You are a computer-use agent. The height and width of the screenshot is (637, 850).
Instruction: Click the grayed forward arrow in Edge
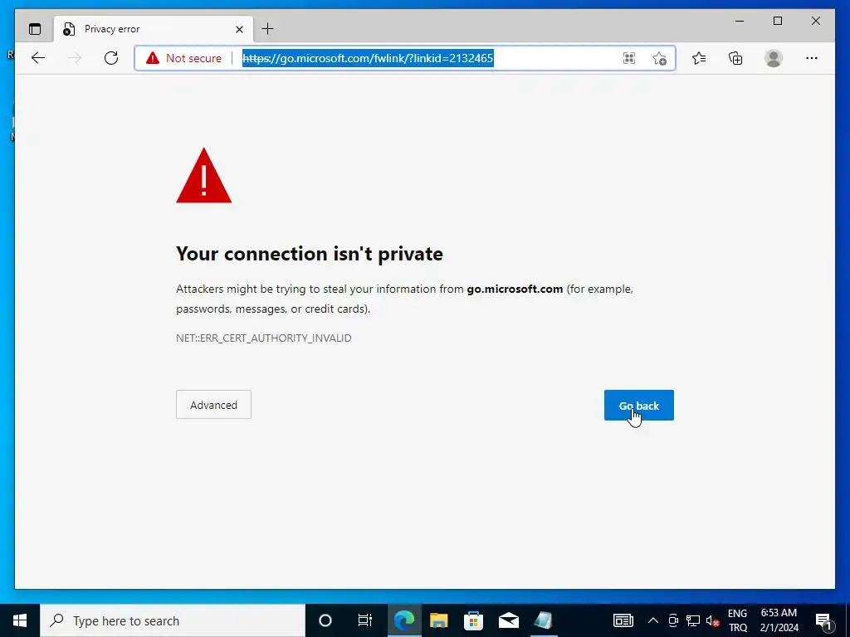pos(75,58)
